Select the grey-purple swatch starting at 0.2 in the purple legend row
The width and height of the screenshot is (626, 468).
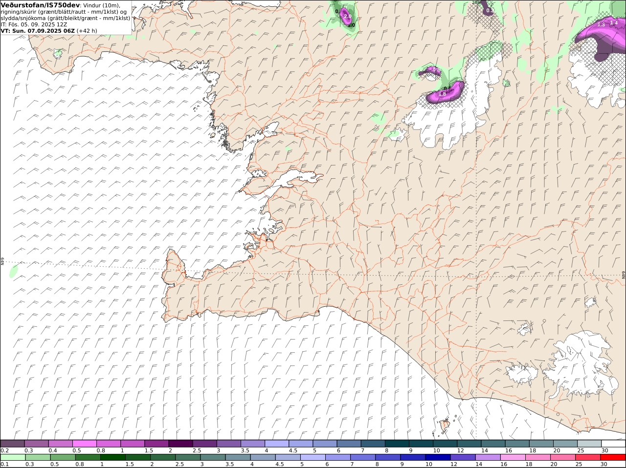tap(12, 443)
